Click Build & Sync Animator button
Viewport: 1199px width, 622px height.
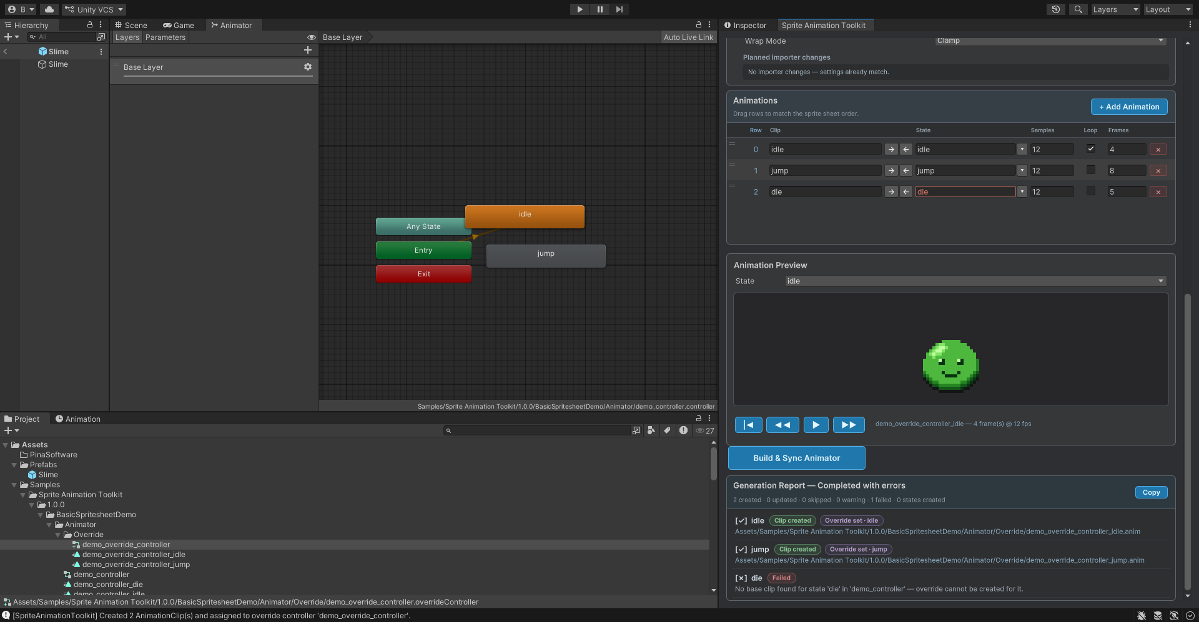click(797, 458)
